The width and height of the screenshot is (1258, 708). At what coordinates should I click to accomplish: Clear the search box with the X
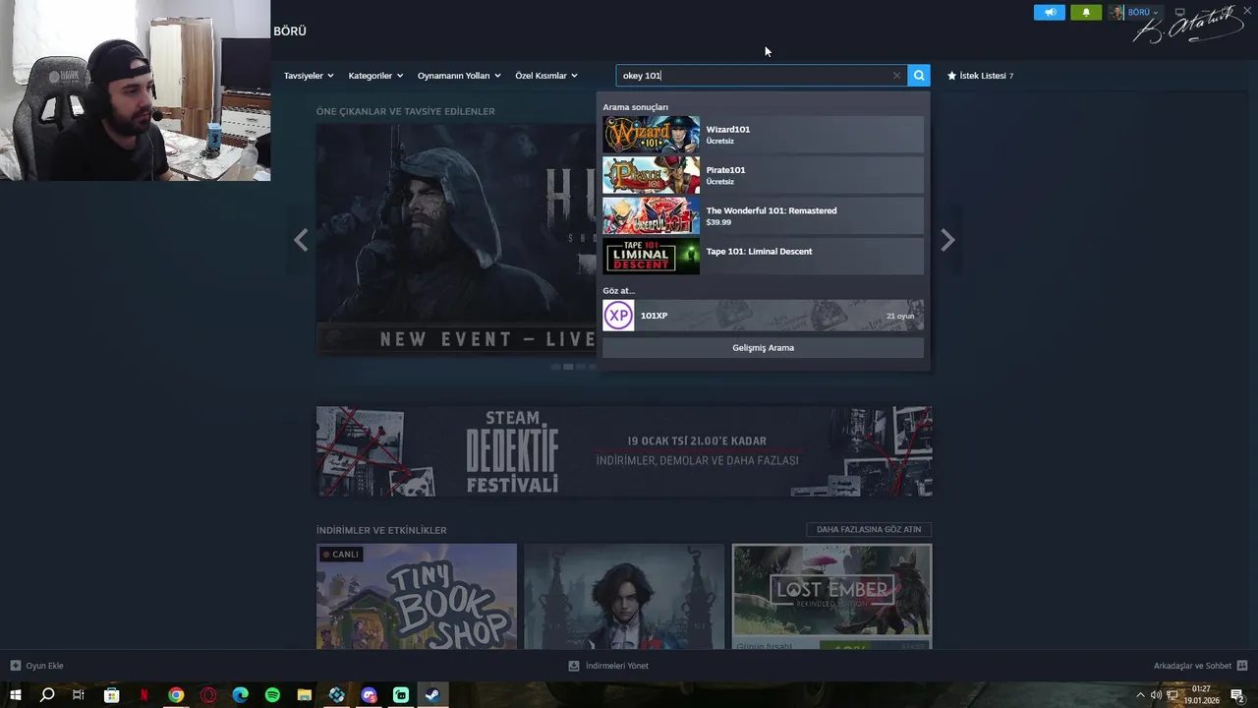[896, 76]
